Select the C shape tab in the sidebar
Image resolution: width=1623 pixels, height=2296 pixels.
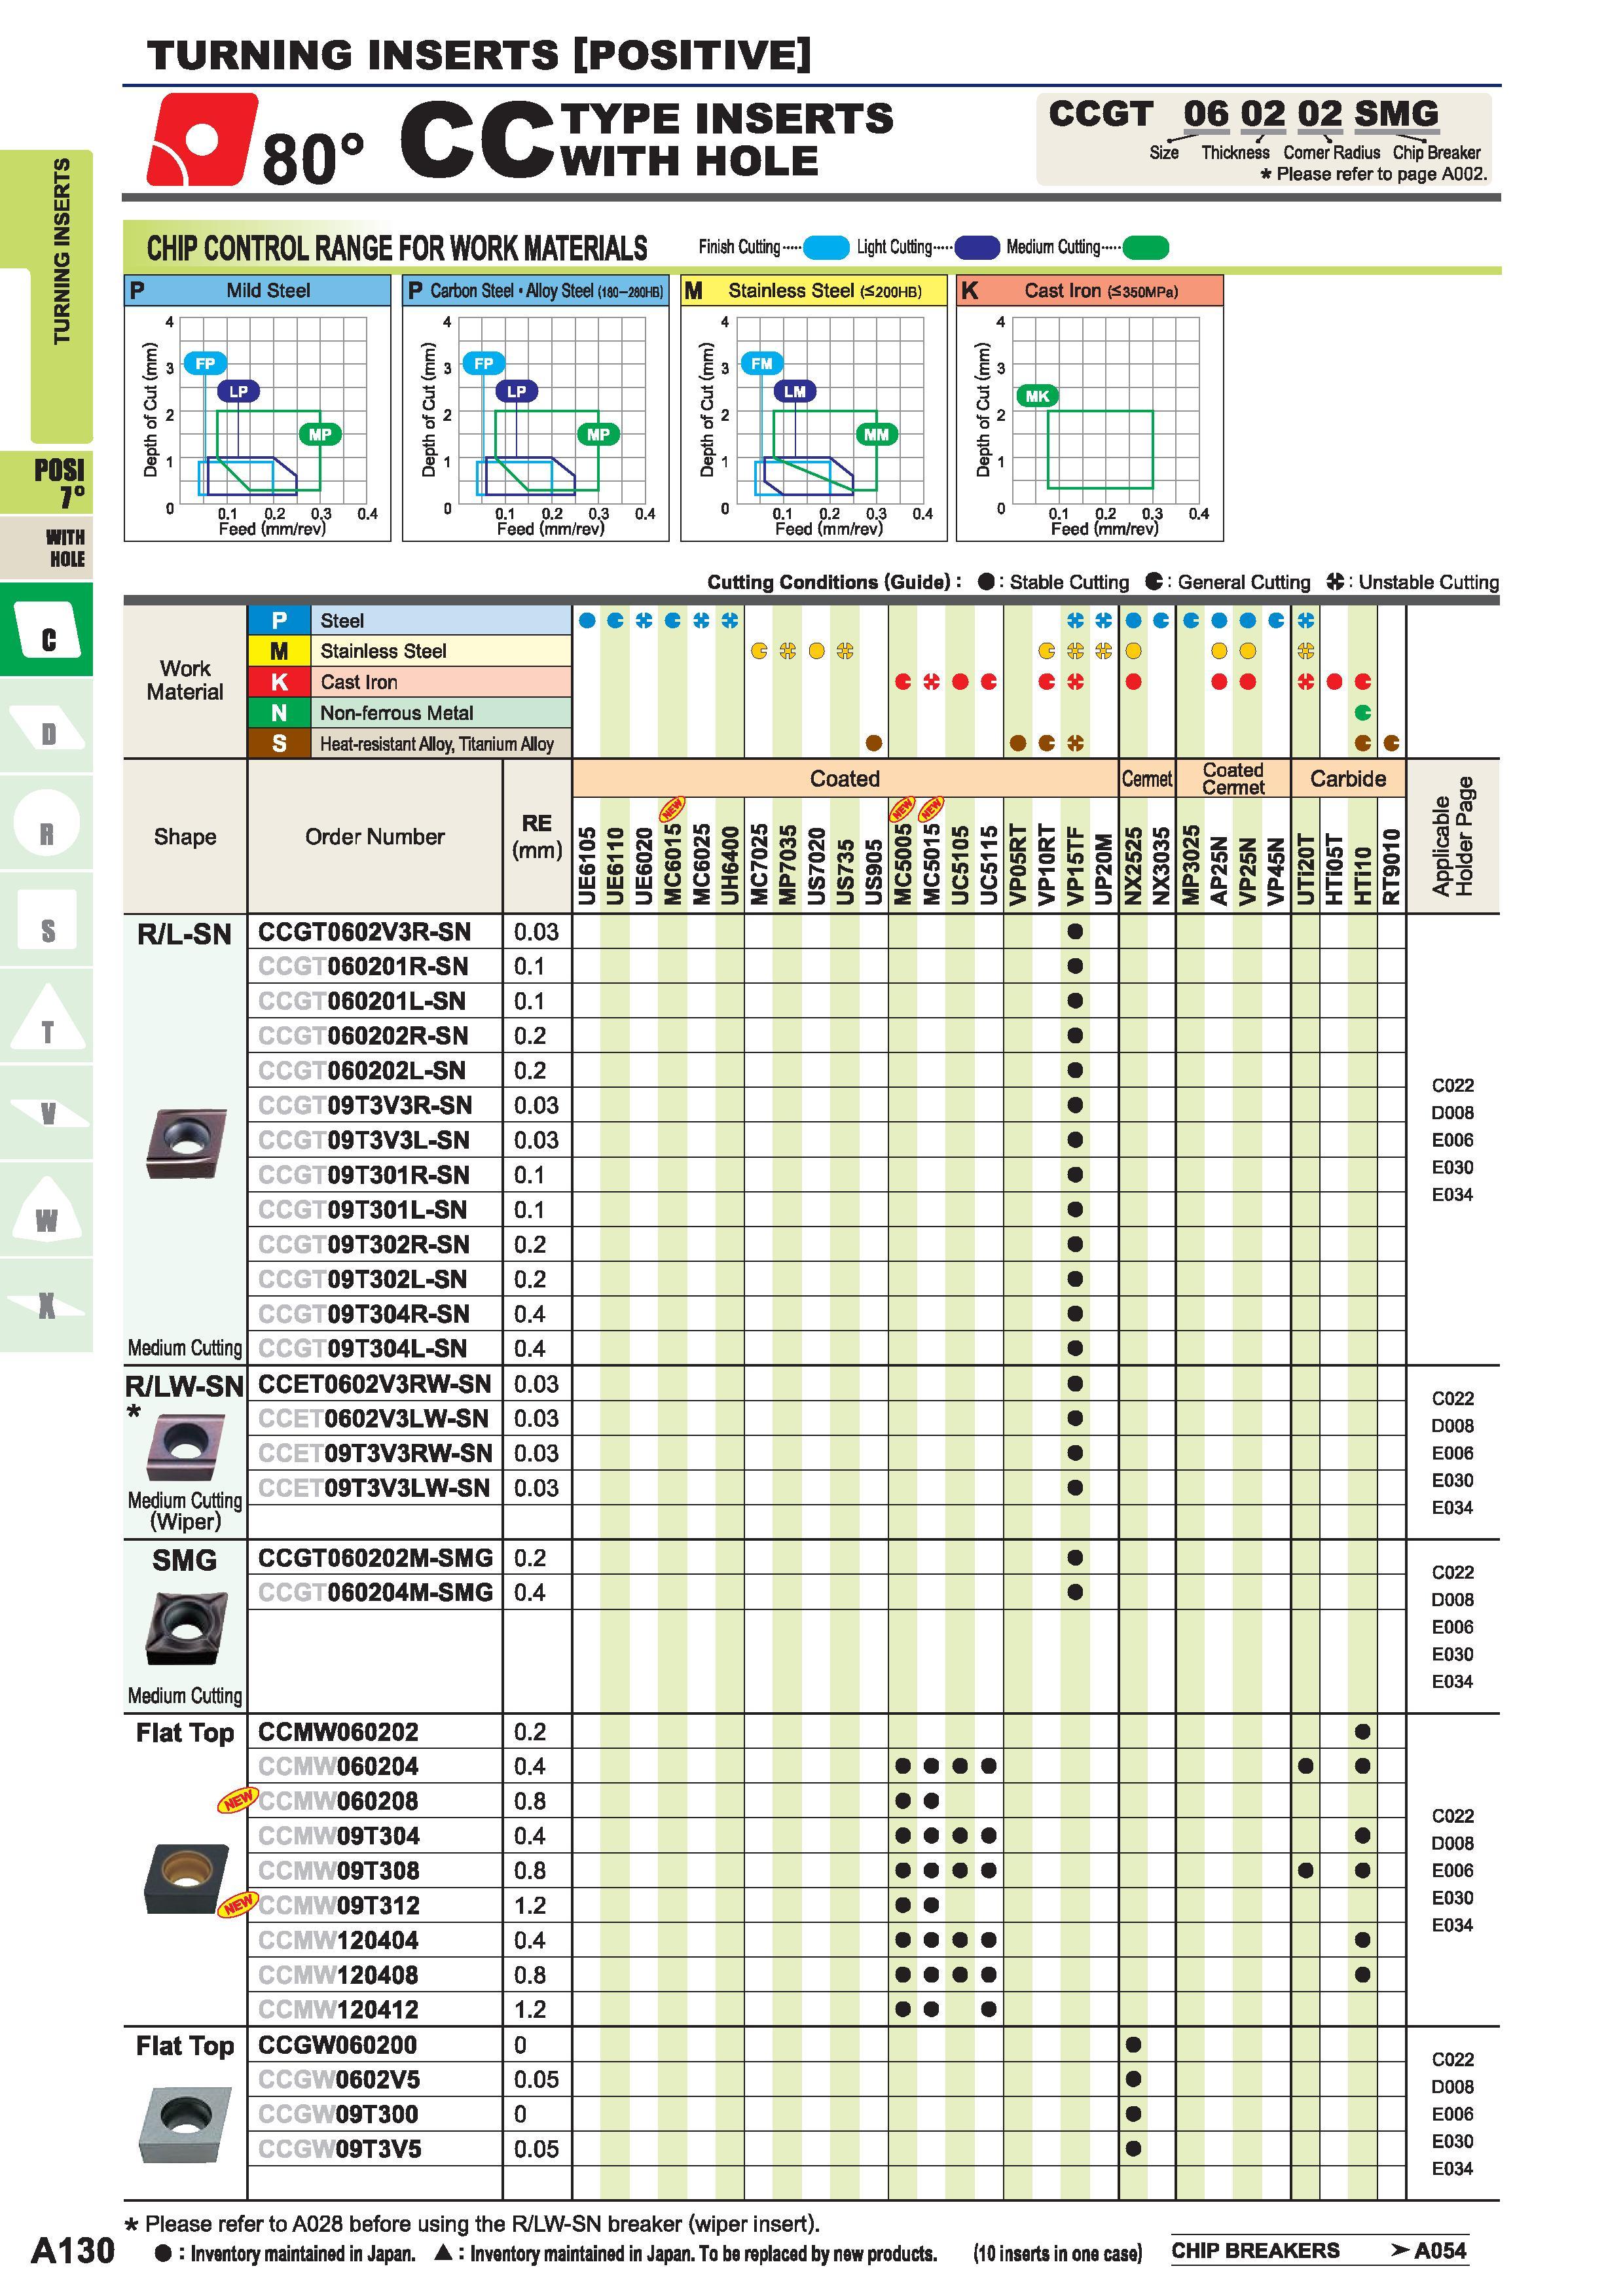click(x=47, y=629)
